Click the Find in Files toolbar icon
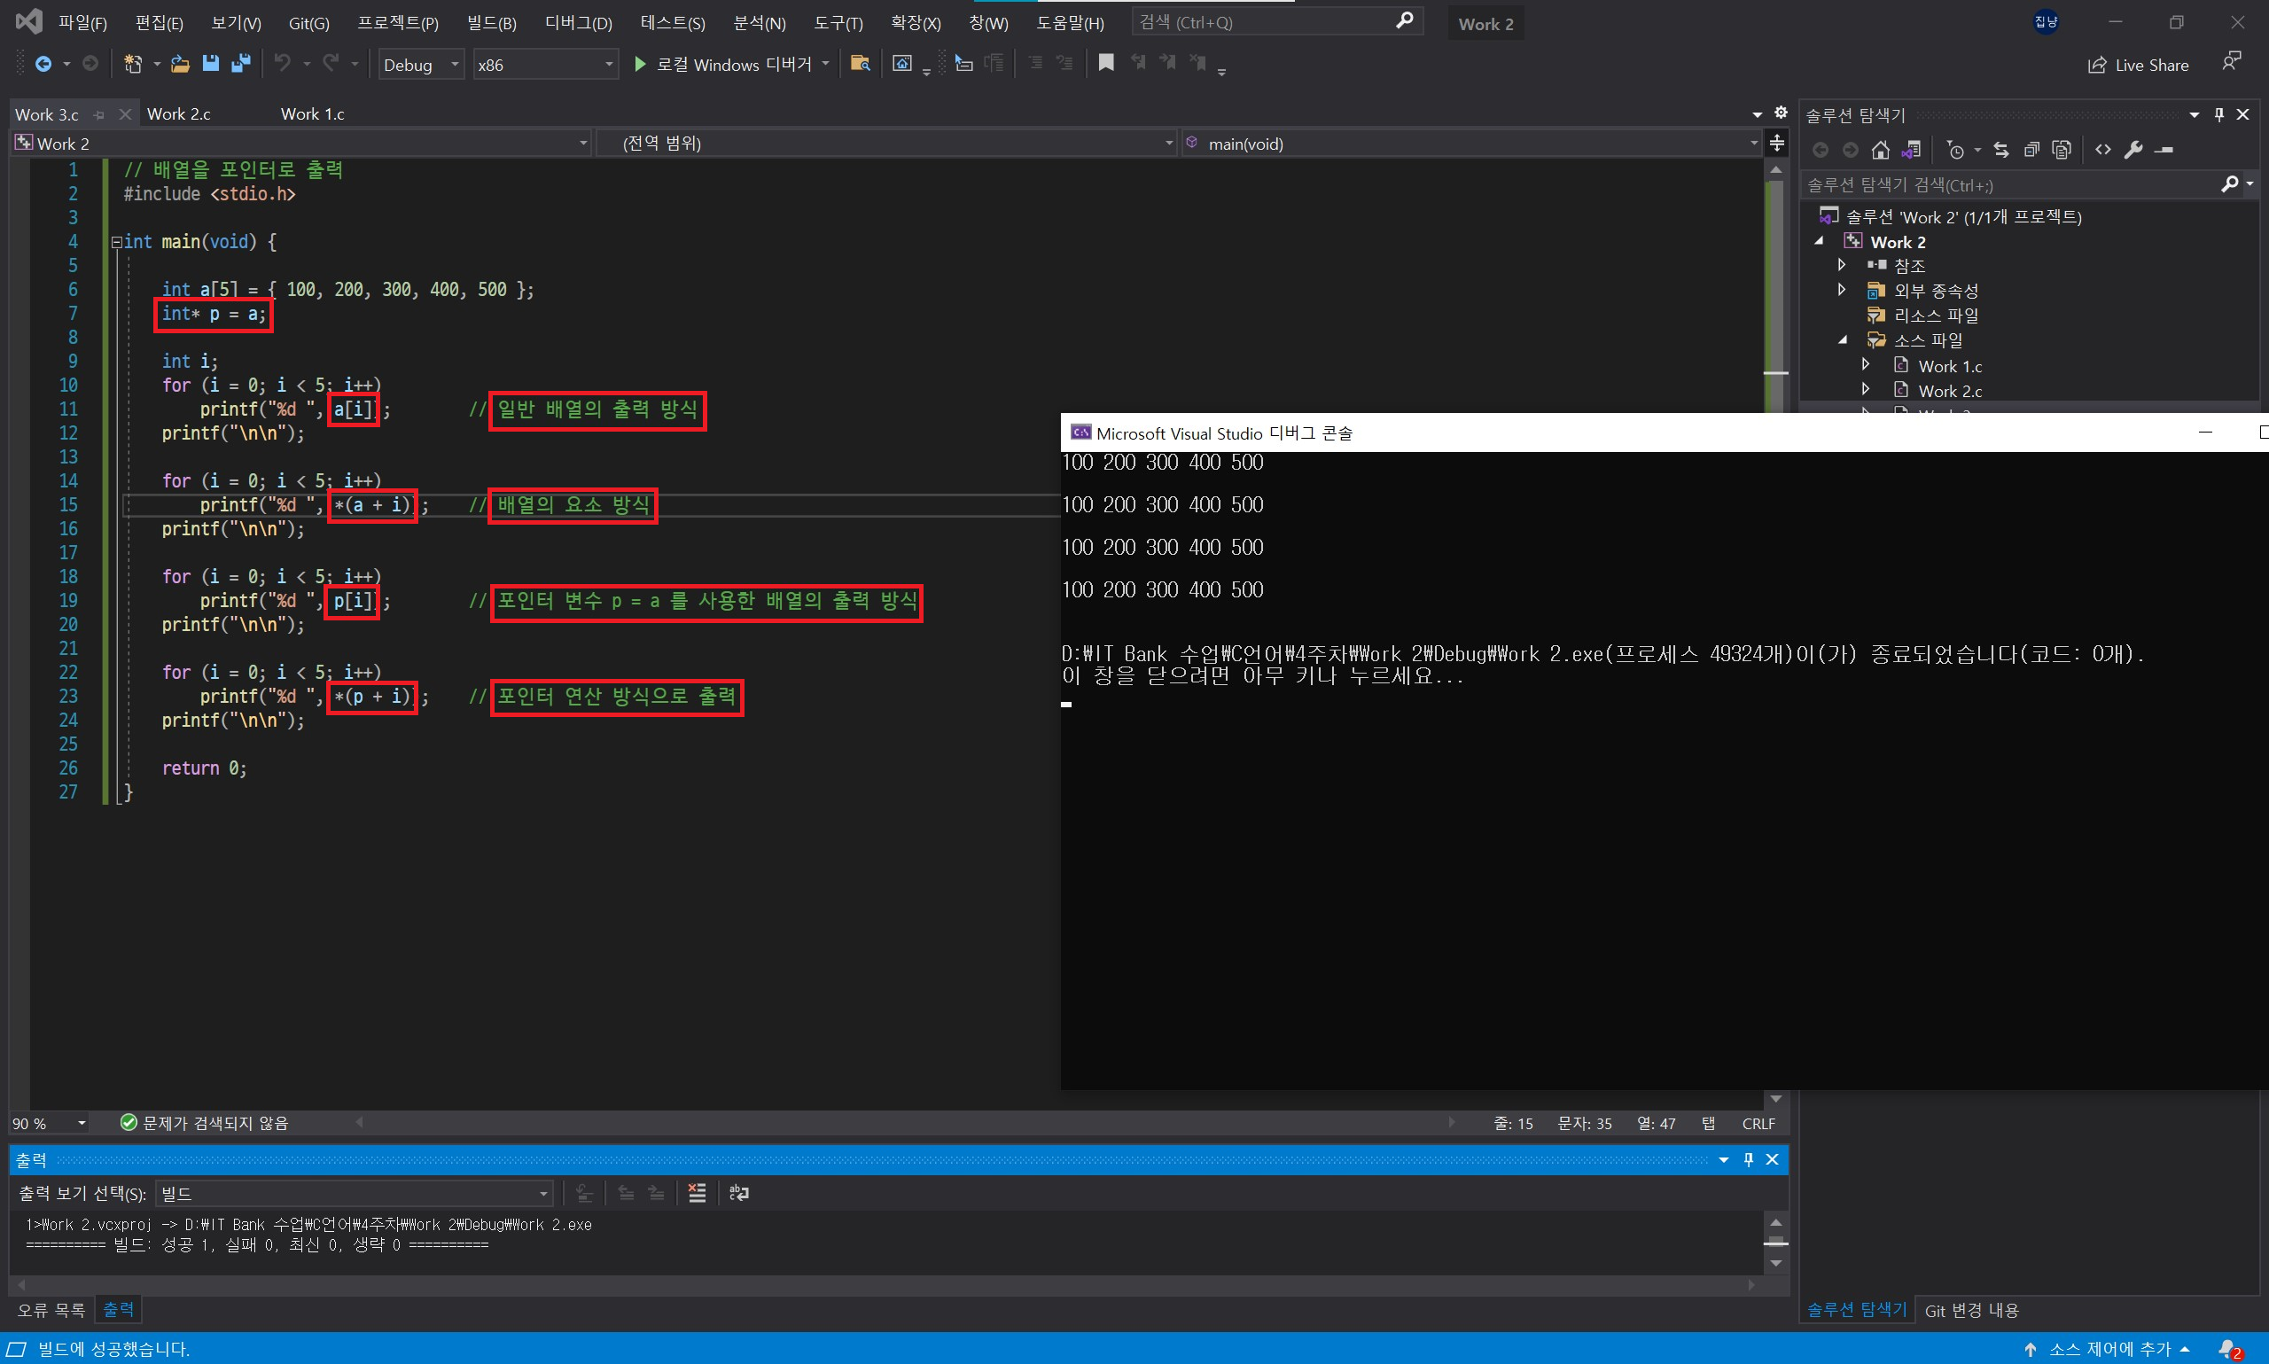The width and height of the screenshot is (2269, 1364). (x=860, y=64)
